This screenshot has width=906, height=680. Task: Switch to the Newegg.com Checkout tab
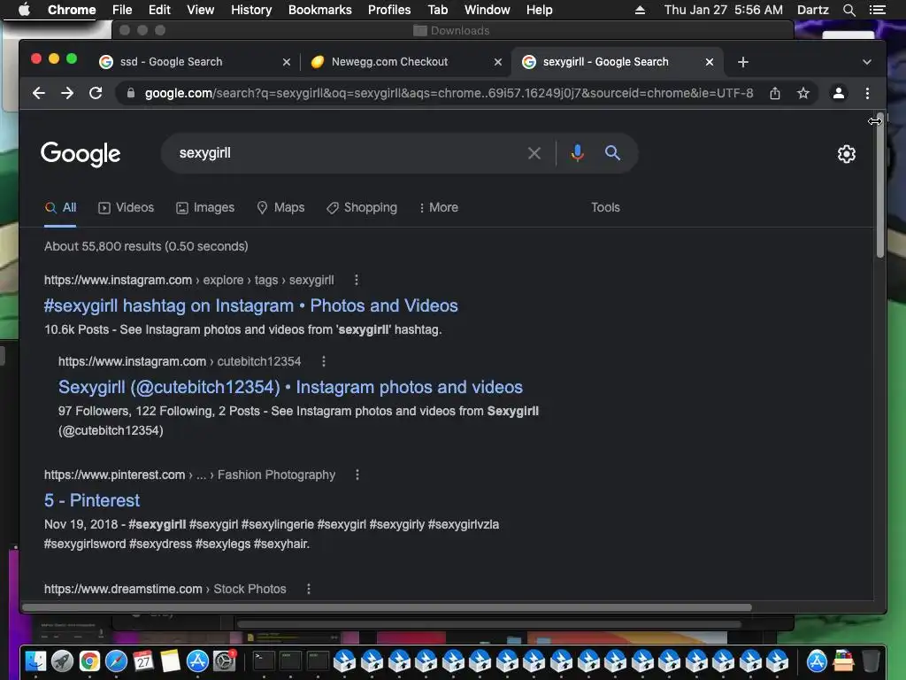coord(406,62)
